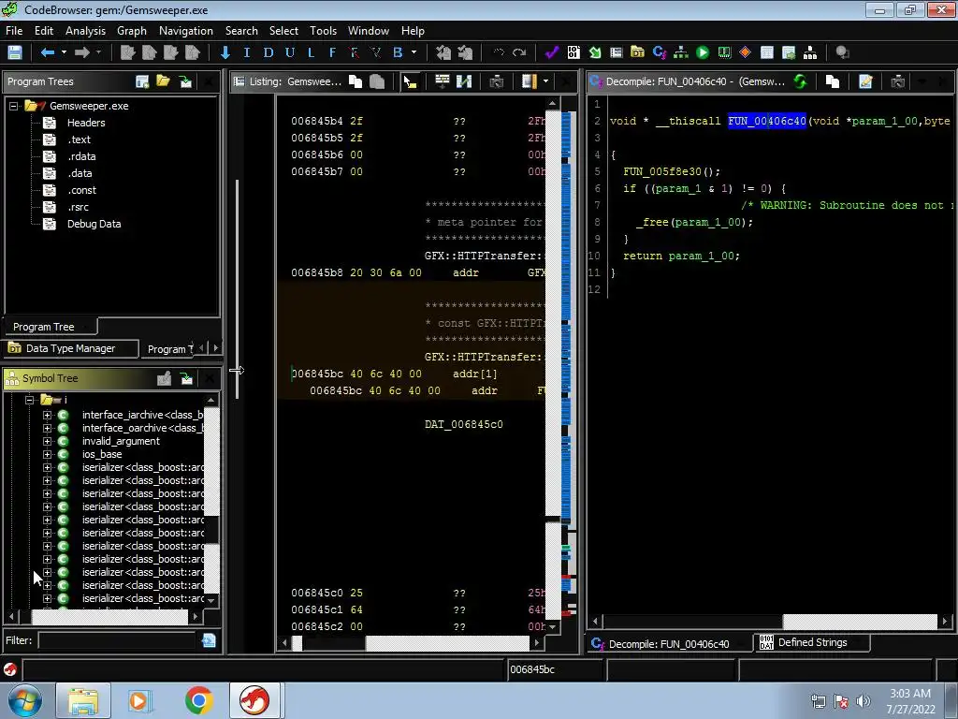Click the filter options icon beside Filter field

[x=209, y=640]
